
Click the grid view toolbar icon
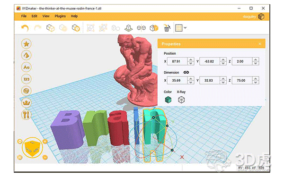pyautogui.click(x=178, y=28)
